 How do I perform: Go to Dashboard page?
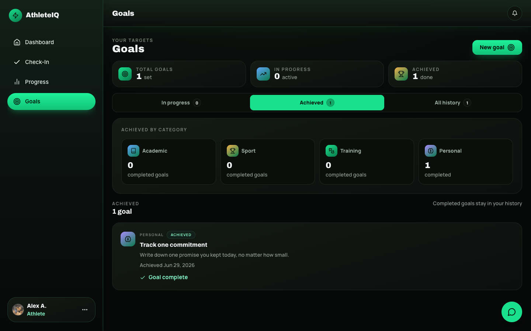[51, 42]
